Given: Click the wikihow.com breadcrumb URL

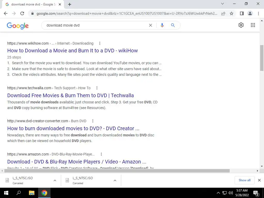Looking at the screenshot, I should (x=50, y=43).
